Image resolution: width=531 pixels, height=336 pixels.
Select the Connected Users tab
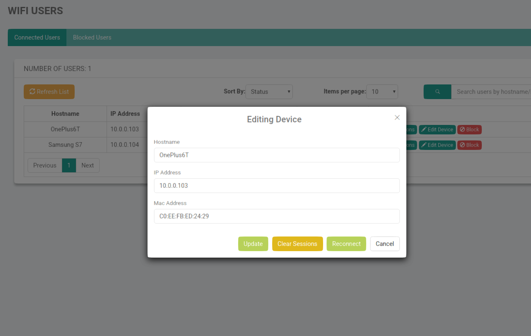37,37
